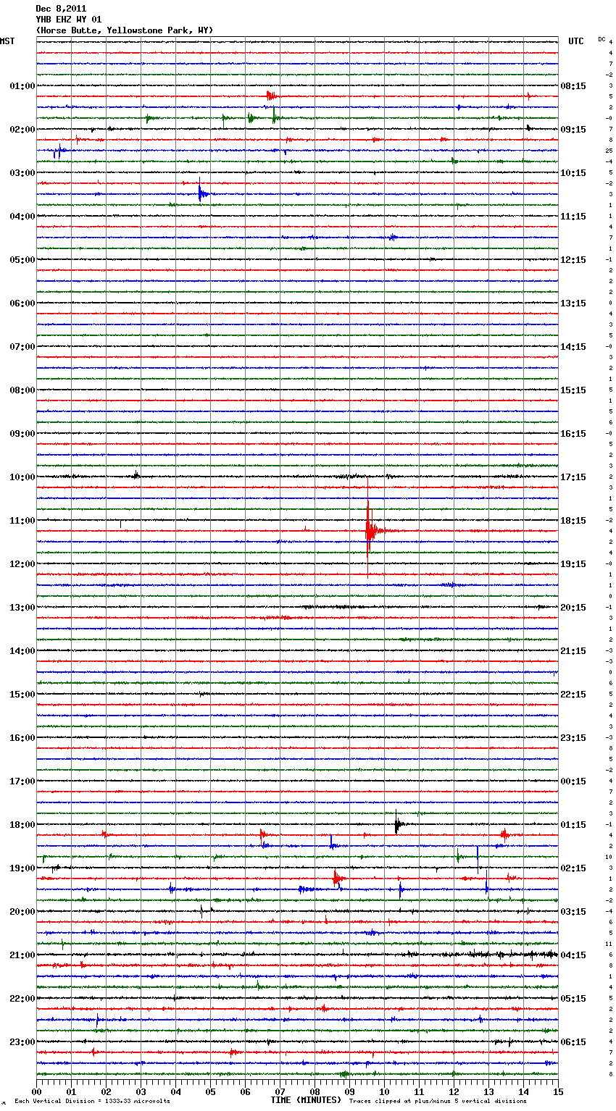Click the '22:15' UTC row label

573,695
